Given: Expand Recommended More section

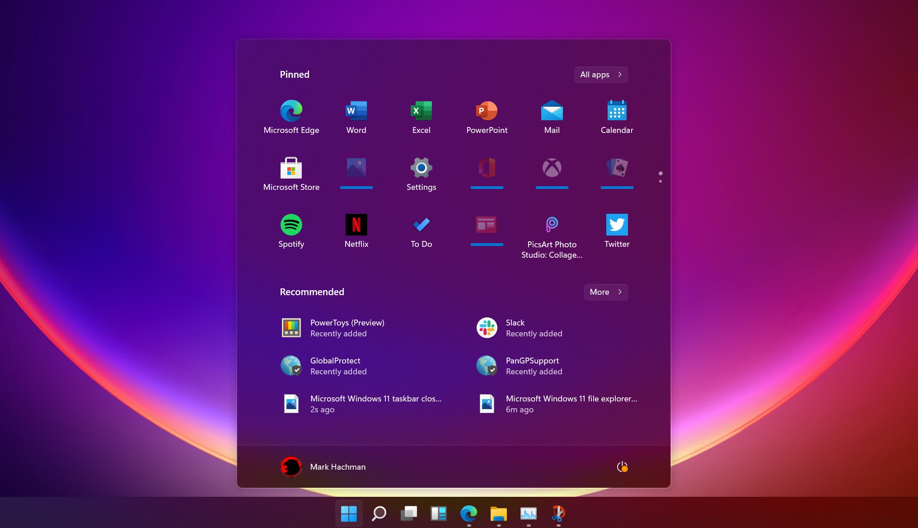Looking at the screenshot, I should (x=605, y=292).
